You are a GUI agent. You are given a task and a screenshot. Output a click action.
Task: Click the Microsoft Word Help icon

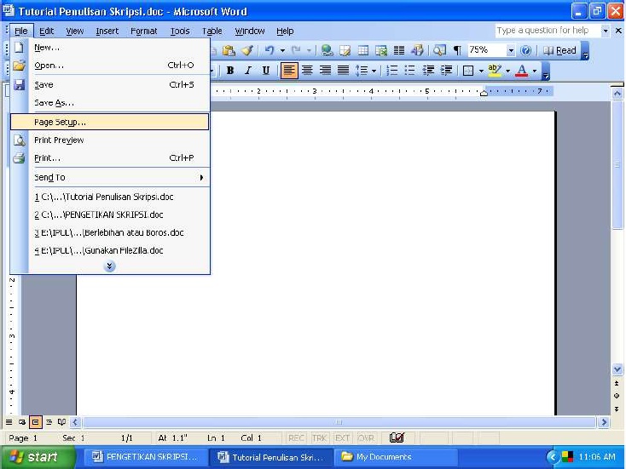point(526,50)
